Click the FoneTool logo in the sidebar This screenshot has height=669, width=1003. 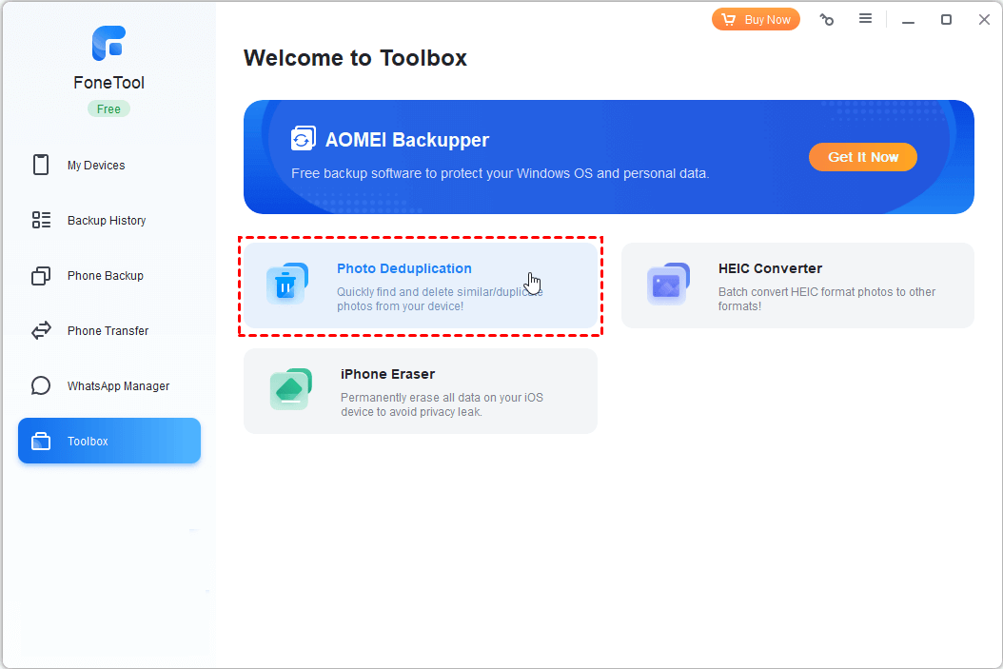click(108, 44)
